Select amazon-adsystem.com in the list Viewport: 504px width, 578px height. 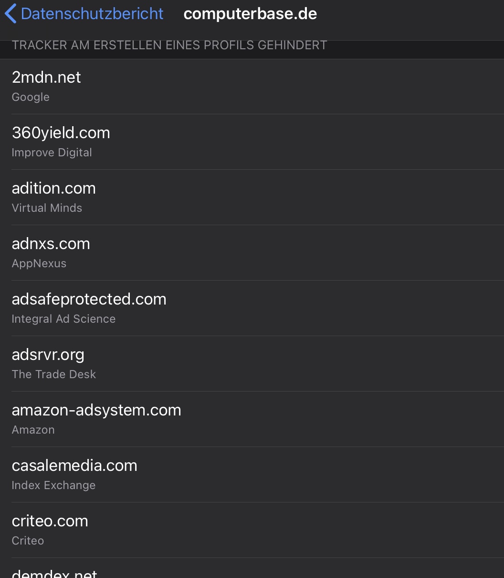[252, 419]
